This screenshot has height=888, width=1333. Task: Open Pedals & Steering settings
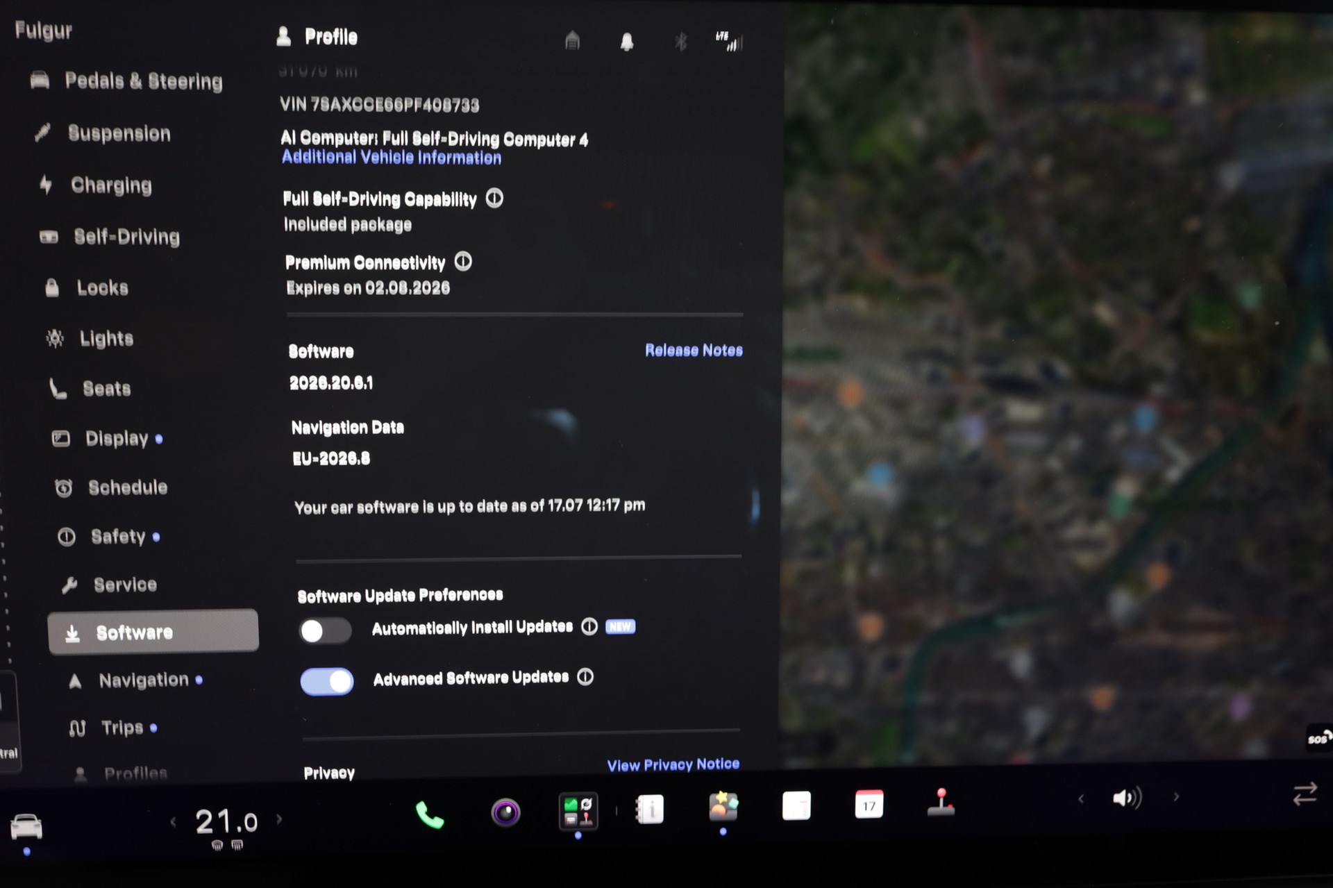126,81
